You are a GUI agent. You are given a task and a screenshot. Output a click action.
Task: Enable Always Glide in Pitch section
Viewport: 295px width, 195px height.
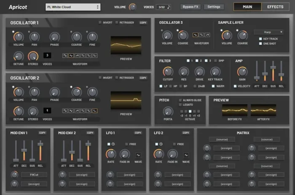pyautogui.click(x=180, y=100)
